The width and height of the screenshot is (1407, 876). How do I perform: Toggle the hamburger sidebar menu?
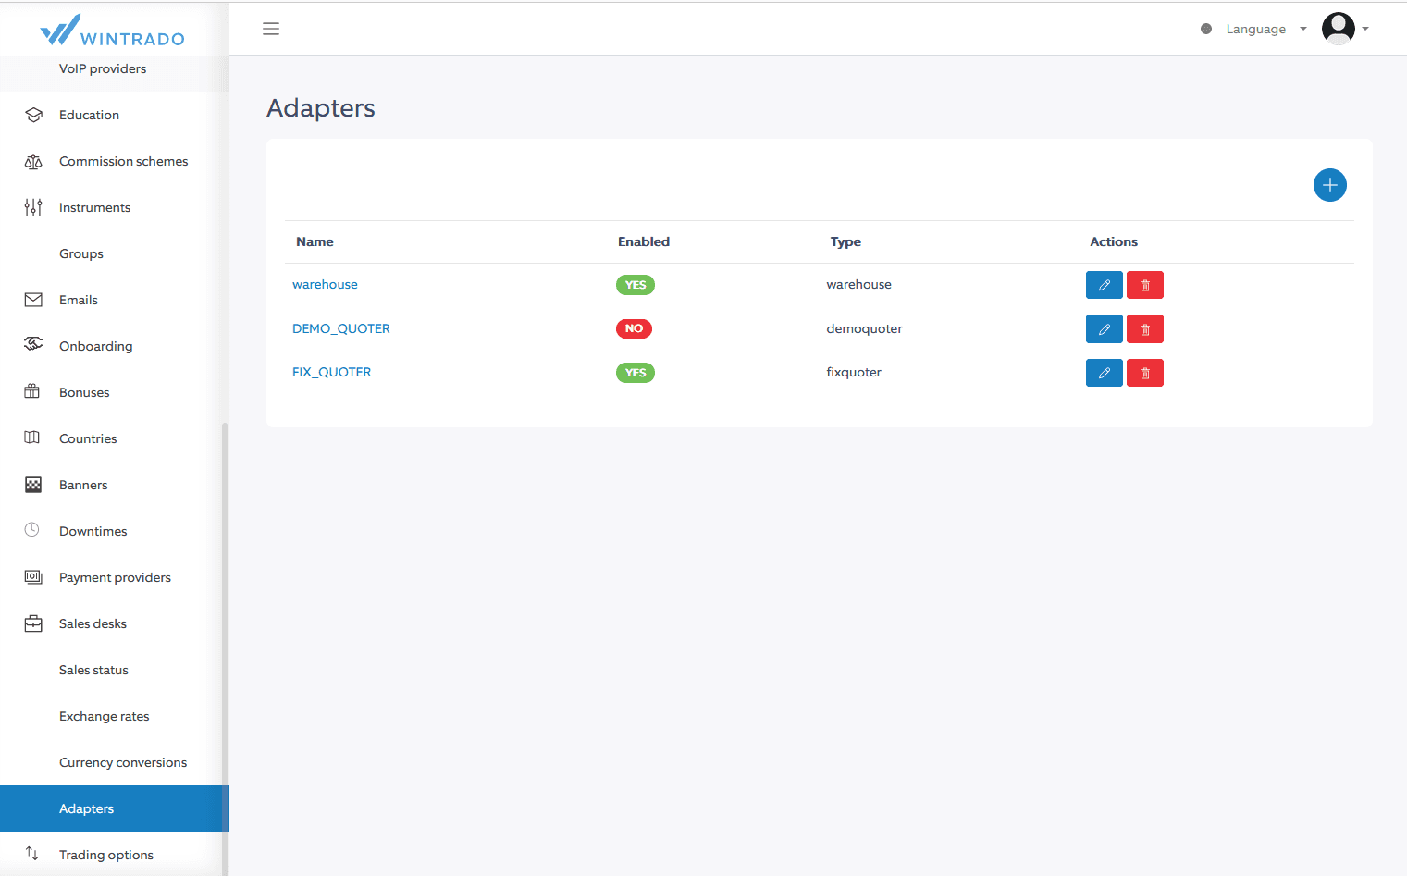[271, 29]
